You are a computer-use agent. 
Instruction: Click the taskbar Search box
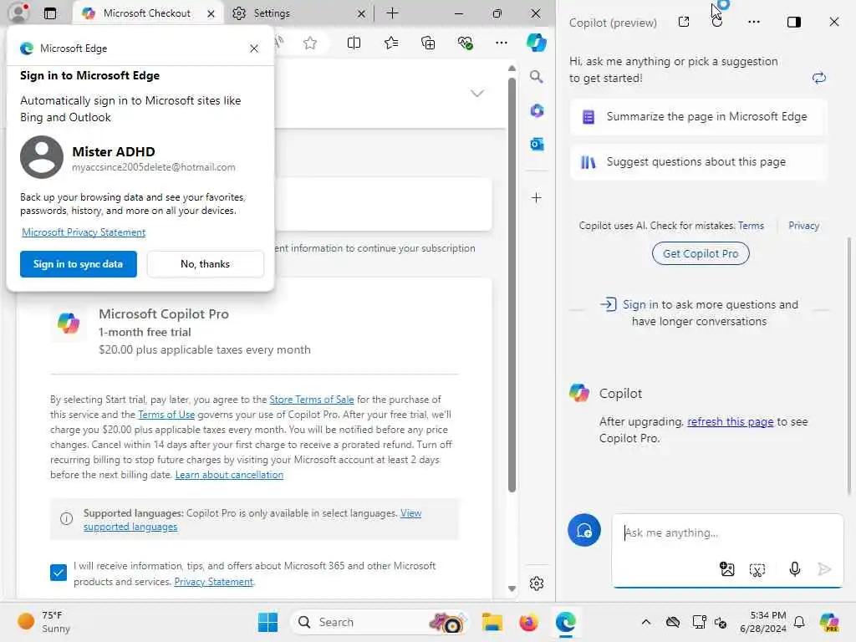point(380,622)
